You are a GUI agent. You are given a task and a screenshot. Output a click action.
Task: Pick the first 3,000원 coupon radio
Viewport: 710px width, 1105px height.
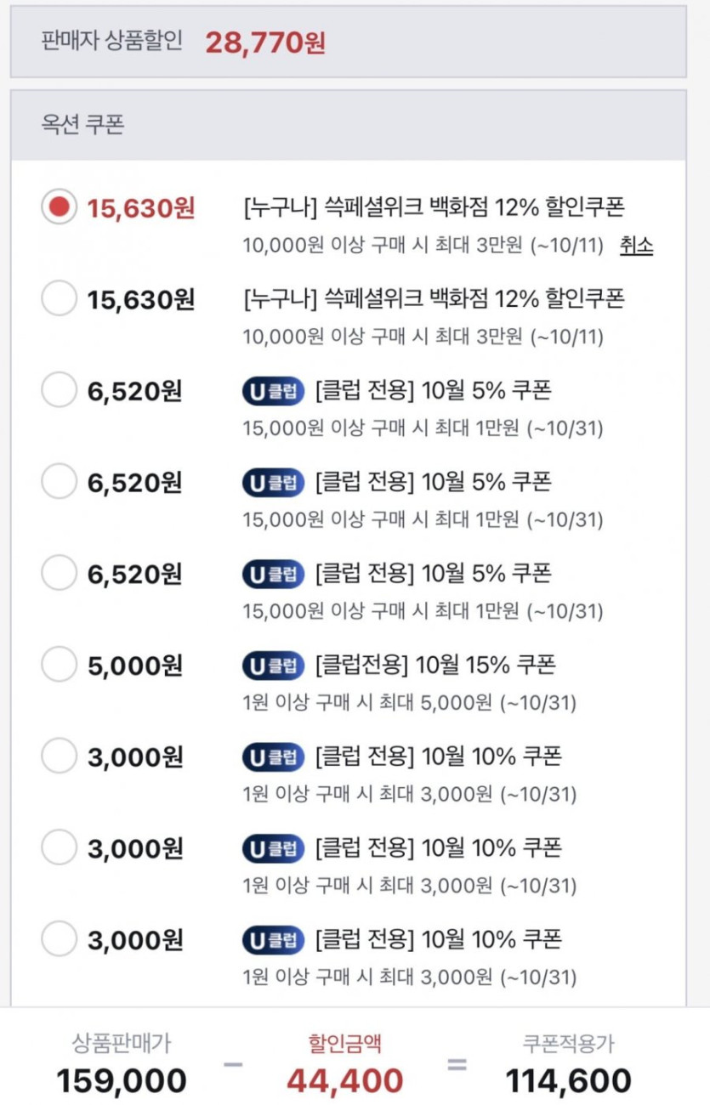pos(59,756)
